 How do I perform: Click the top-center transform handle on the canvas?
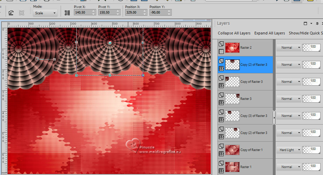click(x=110, y=42)
